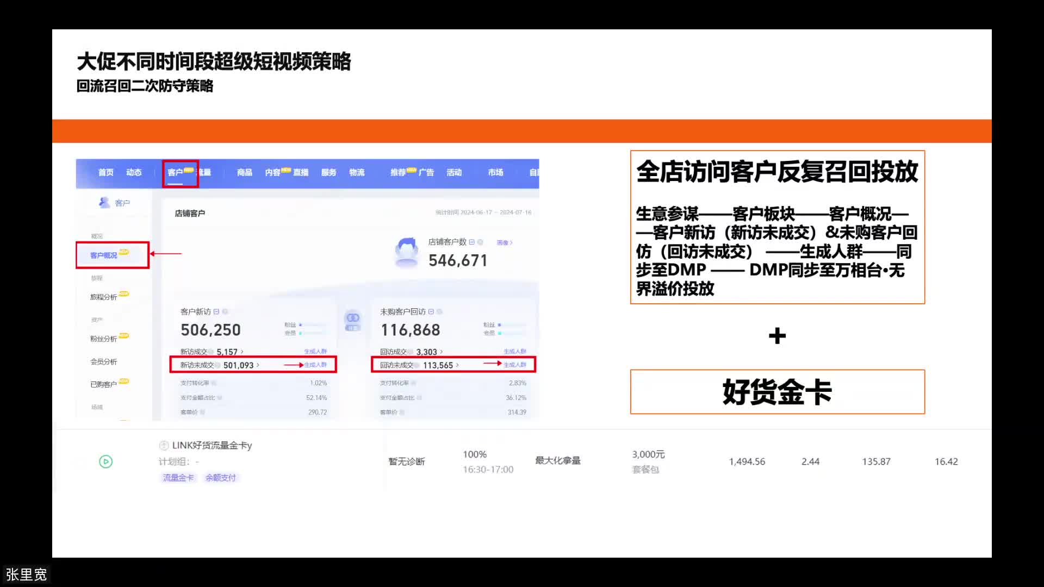Click the 粉丝 progress bar in 未购客户回访 card

pyautogui.click(x=512, y=324)
